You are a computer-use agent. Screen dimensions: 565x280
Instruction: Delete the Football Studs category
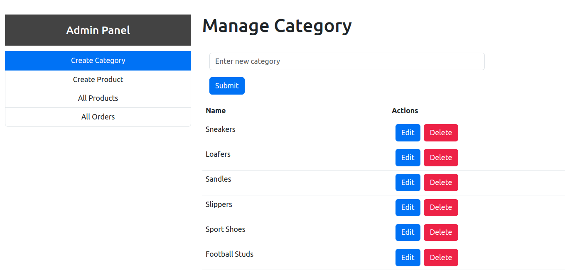(441, 257)
